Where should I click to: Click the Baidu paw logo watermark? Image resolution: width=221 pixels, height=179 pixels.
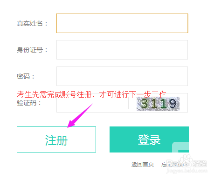point(185,160)
